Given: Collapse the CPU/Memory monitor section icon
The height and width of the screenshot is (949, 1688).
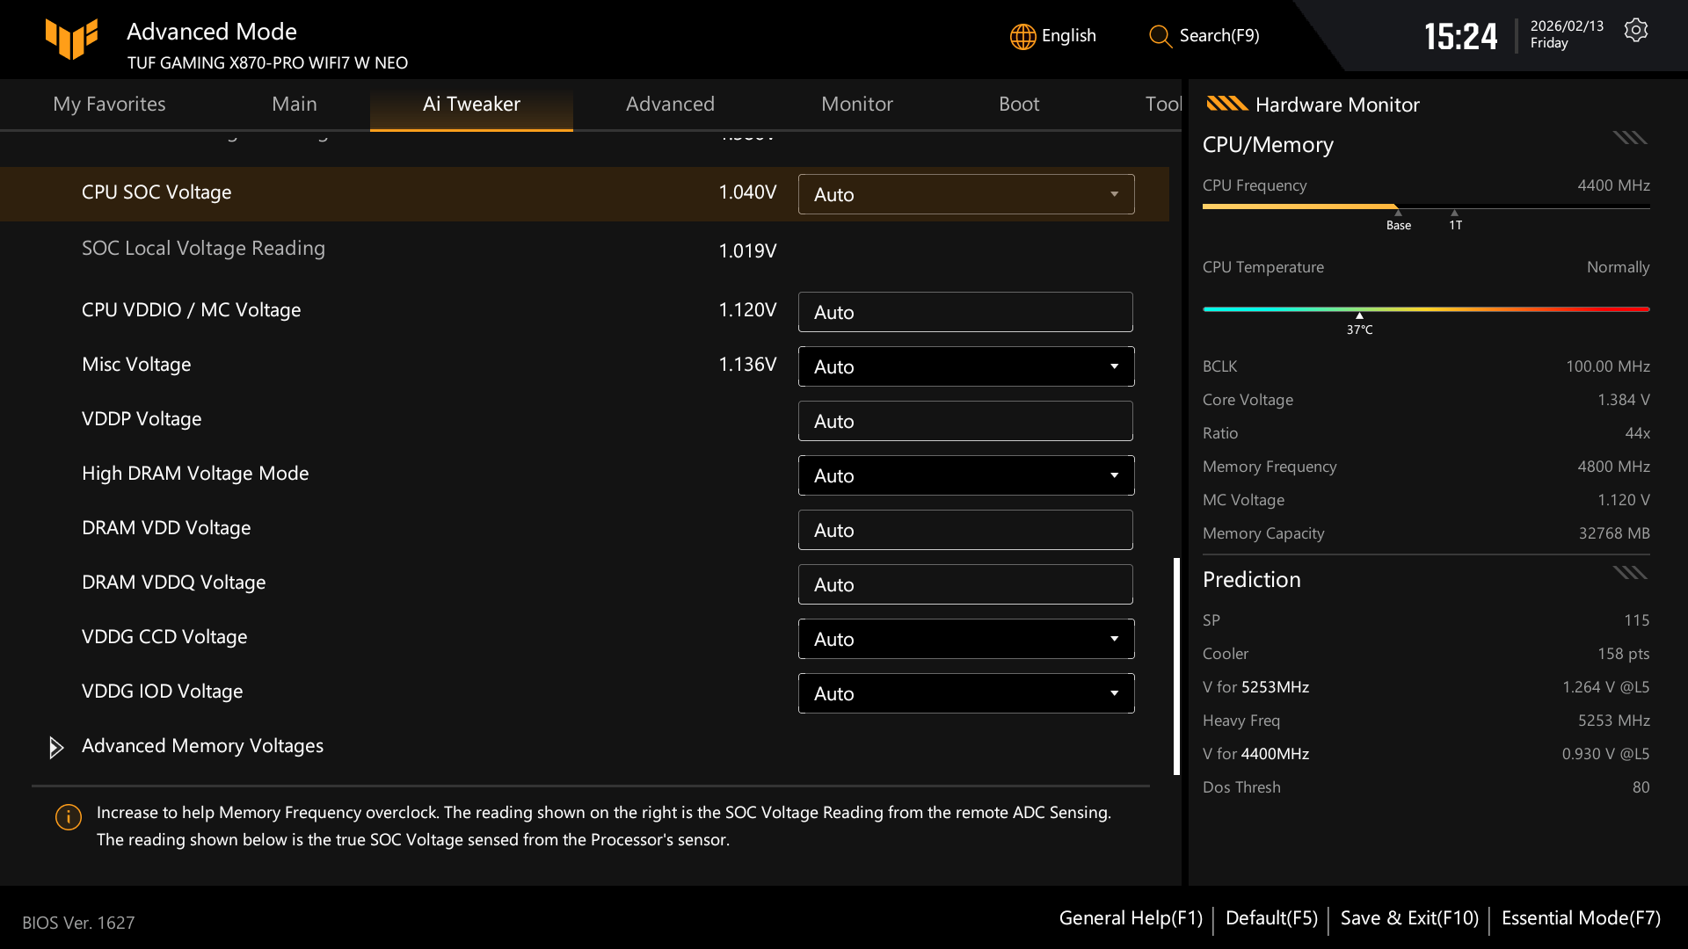Looking at the screenshot, I should (x=1629, y=137).
